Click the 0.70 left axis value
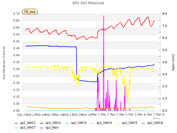This screenshot has width=177, height=133. coord(17,14)
